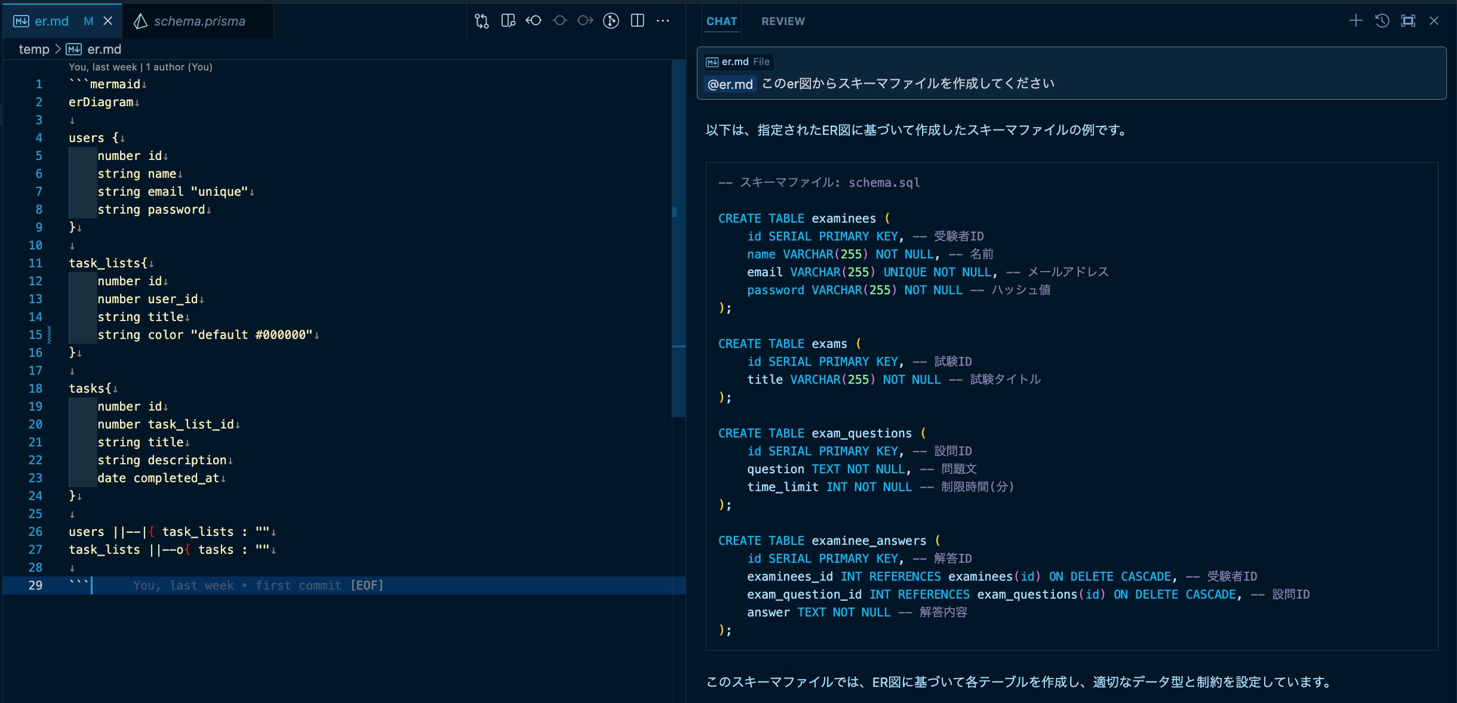The width and height of the screenshot is (1457, 703).
Task: Click the 'You, last week | 1 author' codelens
Action: tap(140, 67)
